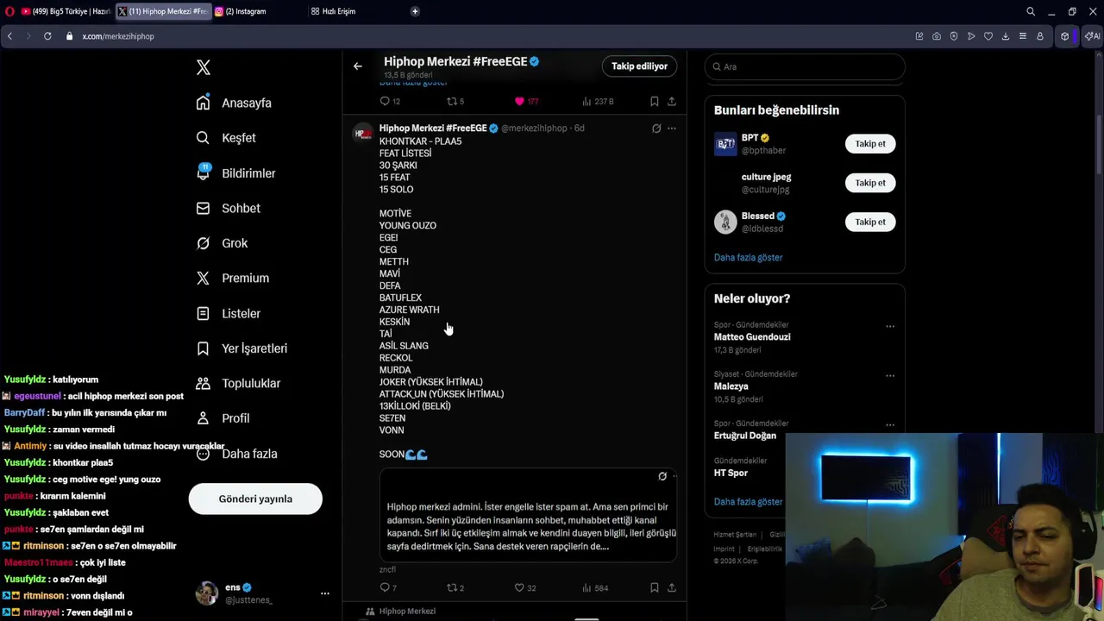Screen dimensions: 1104x621
Task: Follow culture jpeg account
Action: [870, 183]
